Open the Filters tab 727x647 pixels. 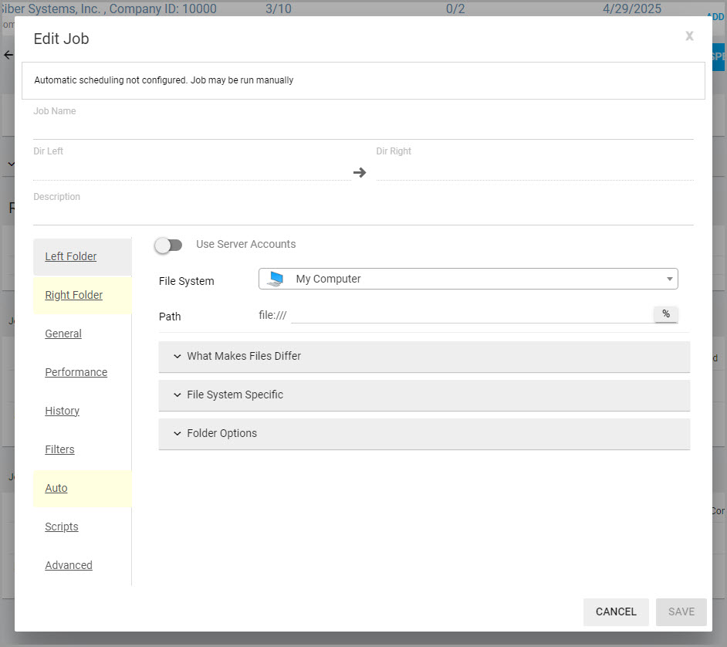(59, 449)
